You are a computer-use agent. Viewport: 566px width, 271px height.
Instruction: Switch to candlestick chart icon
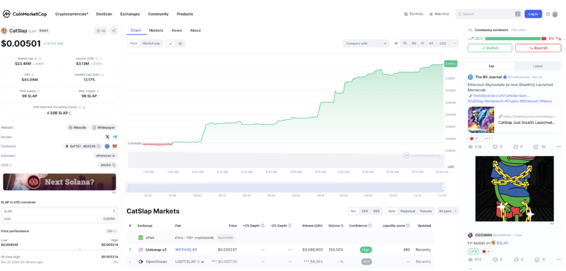180,43
